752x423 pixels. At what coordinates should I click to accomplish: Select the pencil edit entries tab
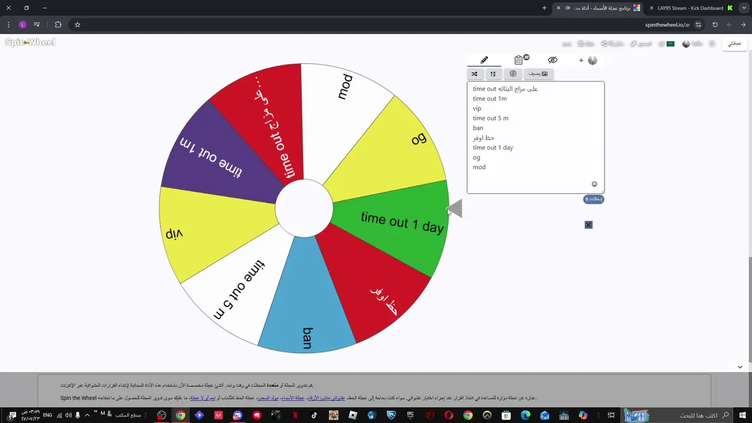click(484, 60)
